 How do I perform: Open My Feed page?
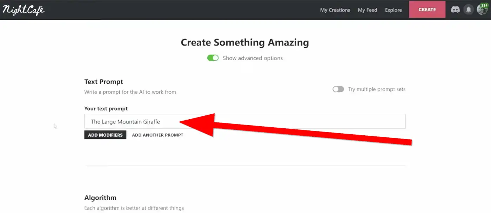pyautogui.click(x=367, y=10)
